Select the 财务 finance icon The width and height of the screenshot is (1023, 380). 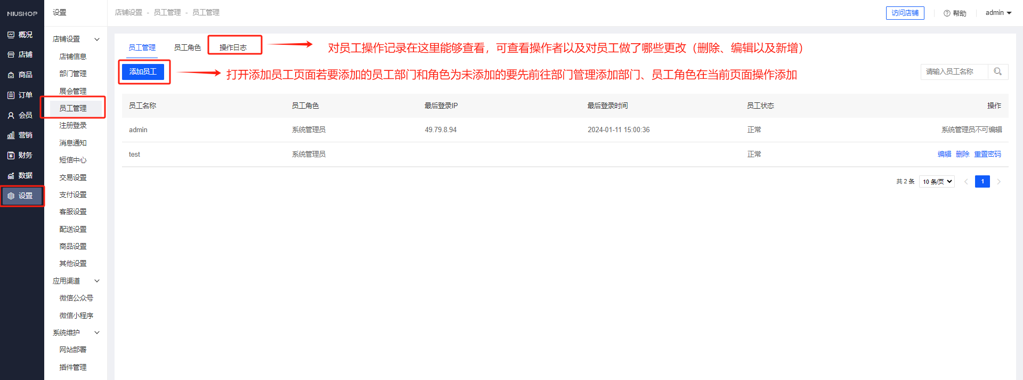coord(11,156)
